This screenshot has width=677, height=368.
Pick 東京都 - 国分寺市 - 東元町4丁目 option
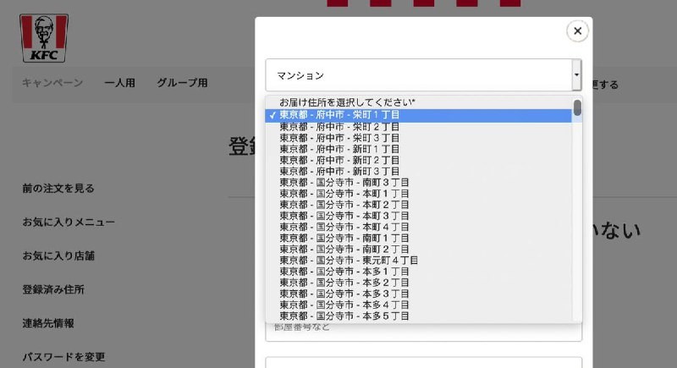coord(348,261)
